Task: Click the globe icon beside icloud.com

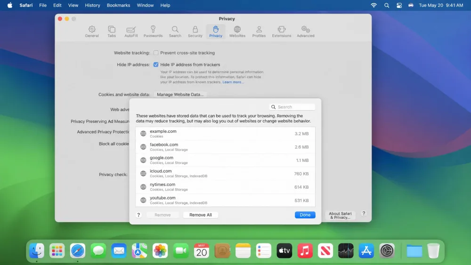Action: 143,174
